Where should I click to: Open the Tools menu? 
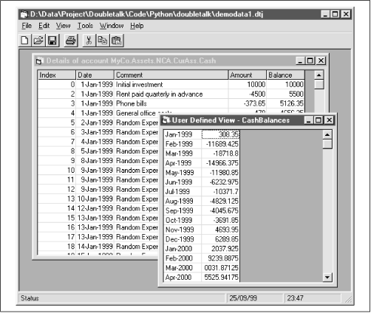click(x=85, y=26)
